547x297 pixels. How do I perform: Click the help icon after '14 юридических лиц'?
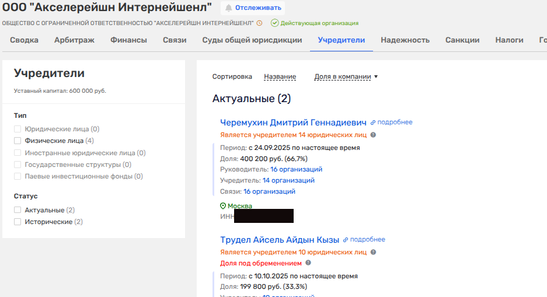[x=373, y=135]
